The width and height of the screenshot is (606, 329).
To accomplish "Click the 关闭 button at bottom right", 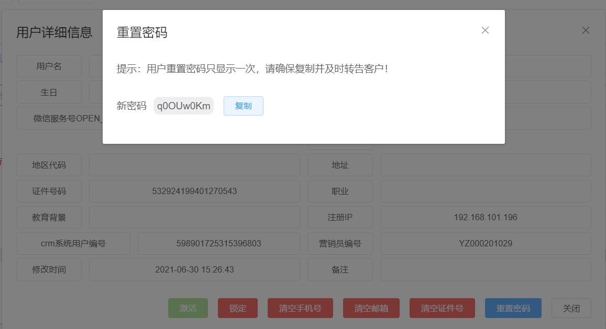I will pos(571,308).
